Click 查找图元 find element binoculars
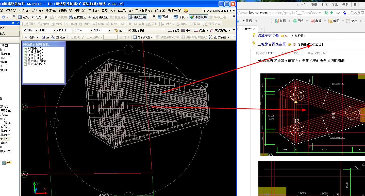Screen dimensions: 365x196 click(77, 17)
